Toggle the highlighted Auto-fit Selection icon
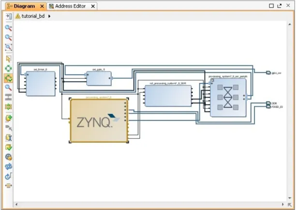 tap(9, 78)
